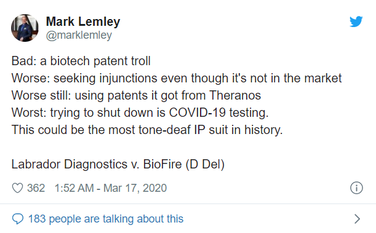
Task: Click the 362 likes count
Action: (x=36, y=188)
